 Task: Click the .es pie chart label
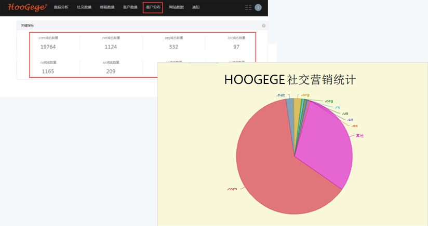click(355, 126)
